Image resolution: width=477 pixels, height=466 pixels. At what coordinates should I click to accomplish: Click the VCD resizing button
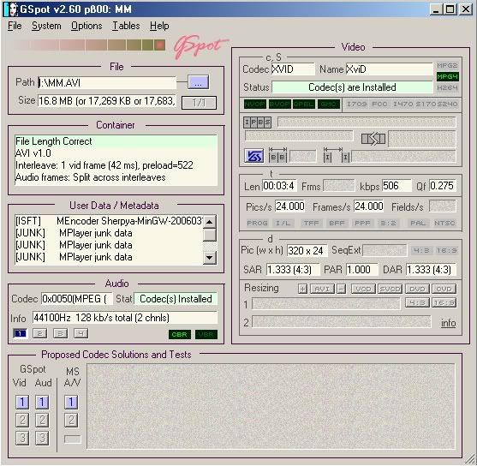(x=363, y=289)
